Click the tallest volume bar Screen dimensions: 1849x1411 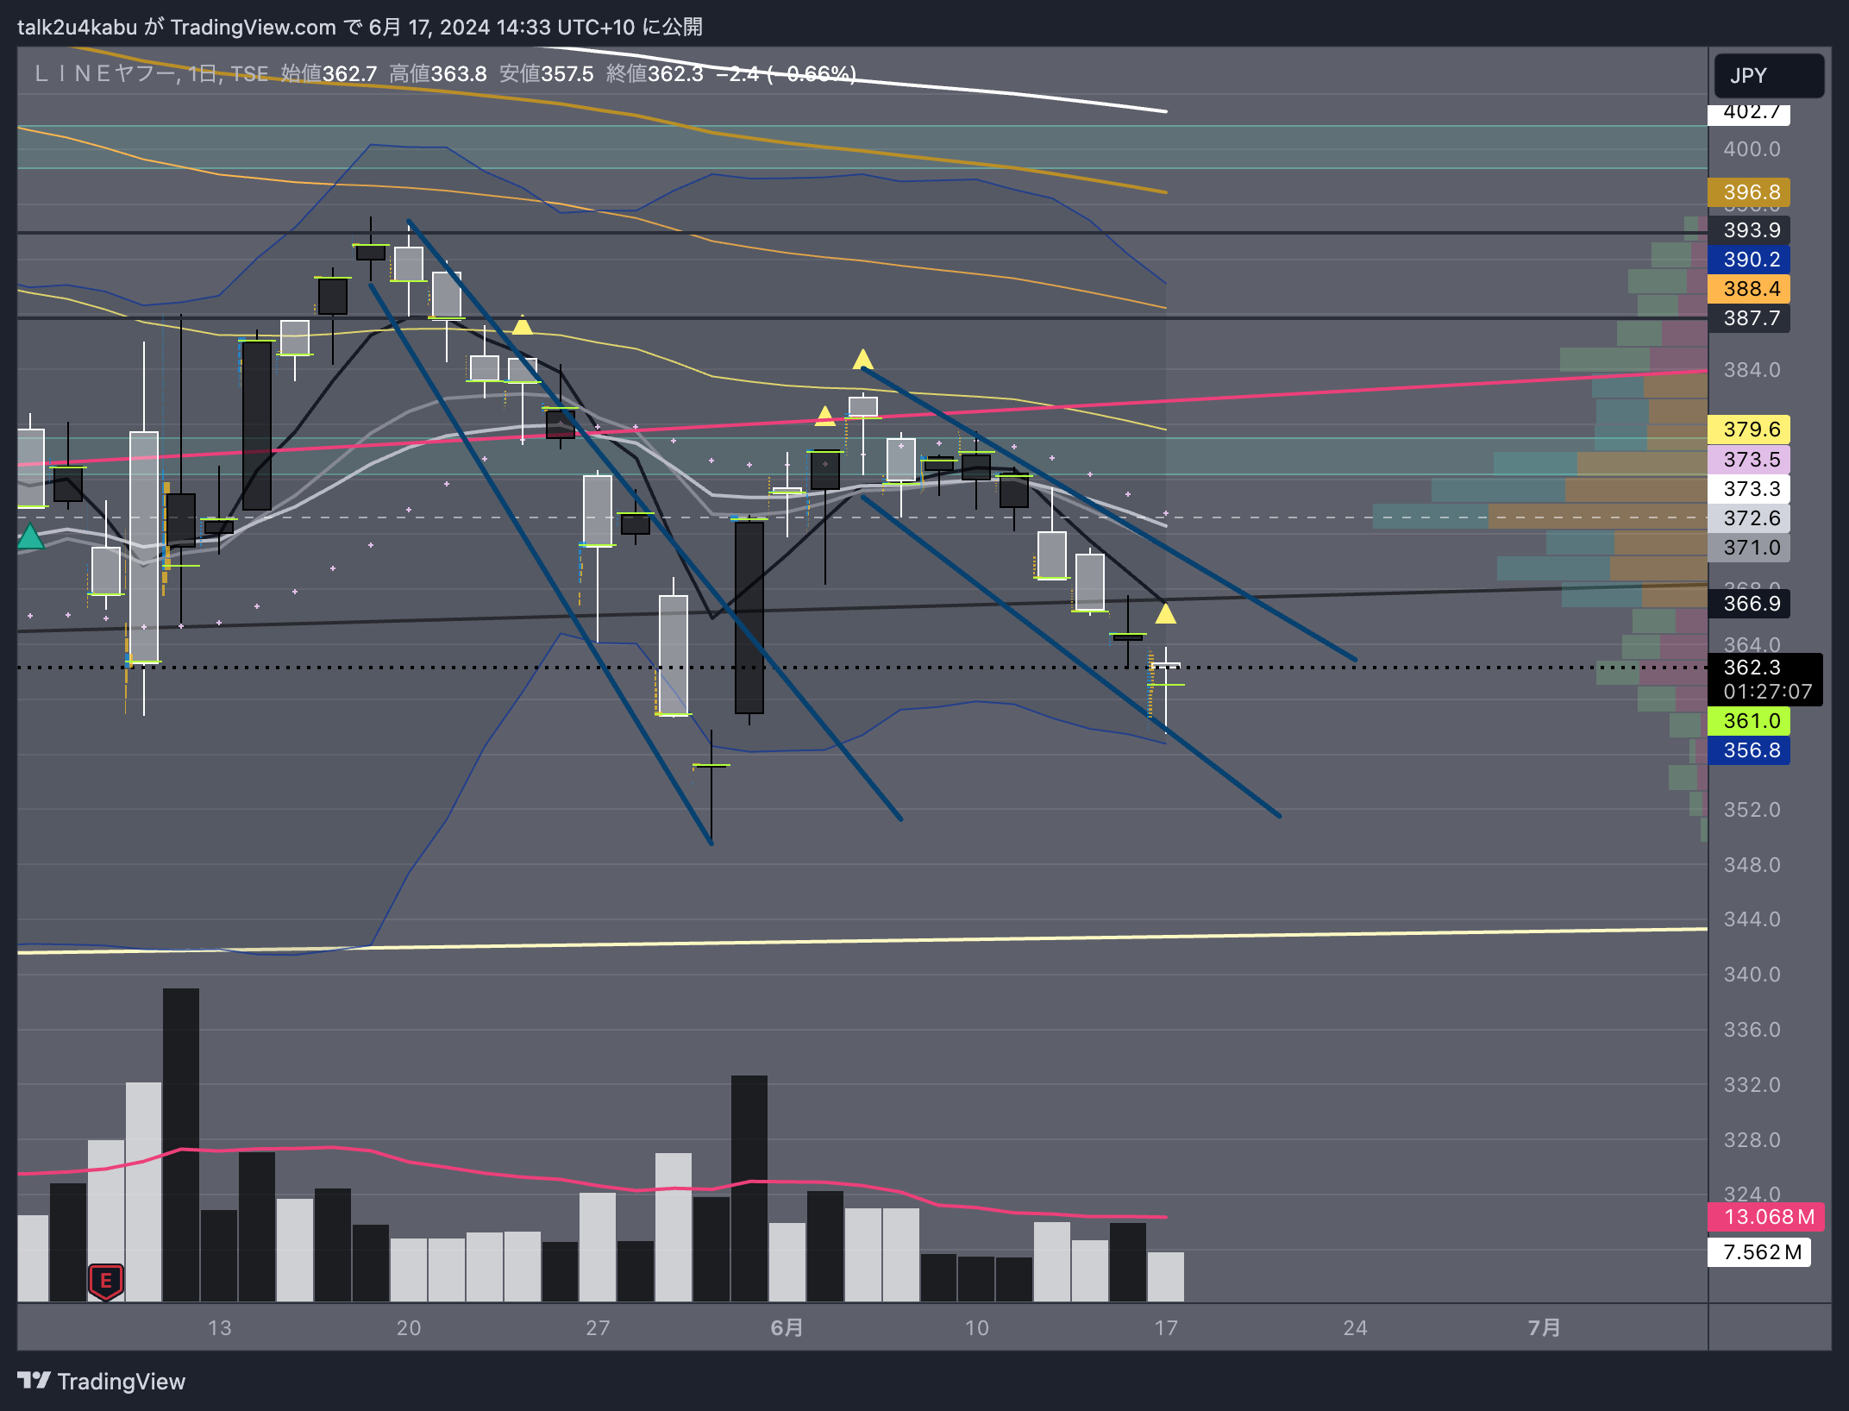181,1144
